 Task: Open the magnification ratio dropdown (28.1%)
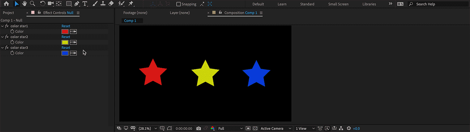[148, 128]
